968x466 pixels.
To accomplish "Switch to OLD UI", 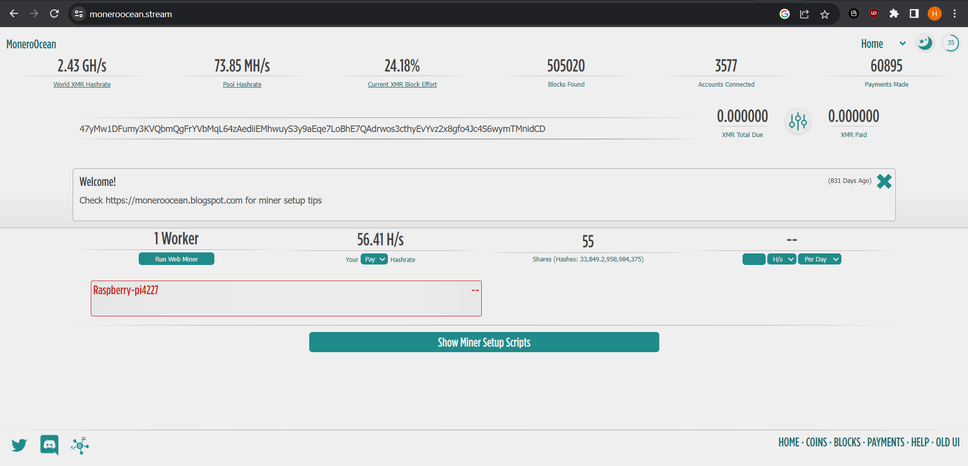I will click(x=948, y=442).
